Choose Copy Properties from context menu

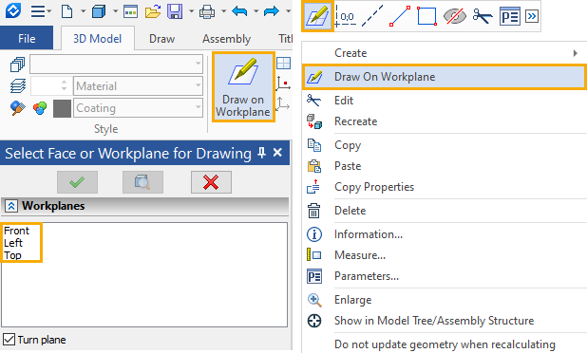[444, 187]
